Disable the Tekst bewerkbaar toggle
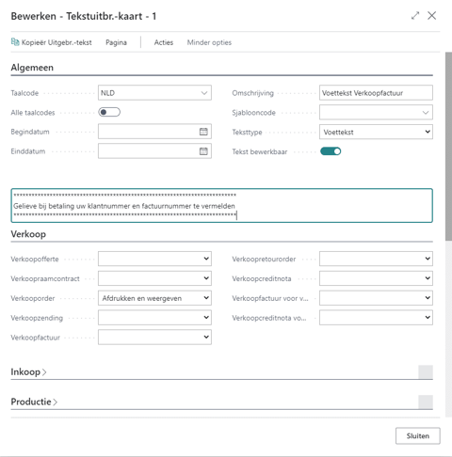This screenshot has width=452, height=457. tap(331, 151)
